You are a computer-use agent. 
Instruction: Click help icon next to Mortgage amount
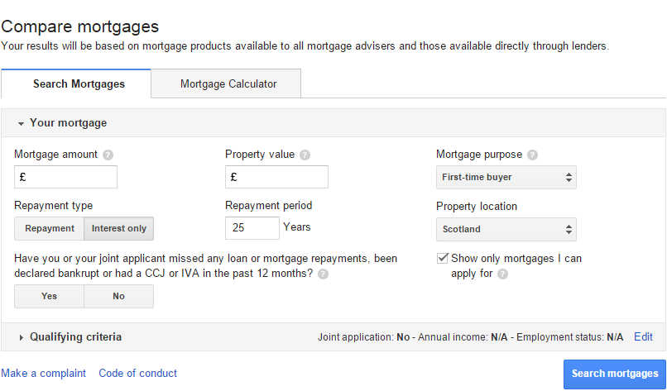coord(108,155)
